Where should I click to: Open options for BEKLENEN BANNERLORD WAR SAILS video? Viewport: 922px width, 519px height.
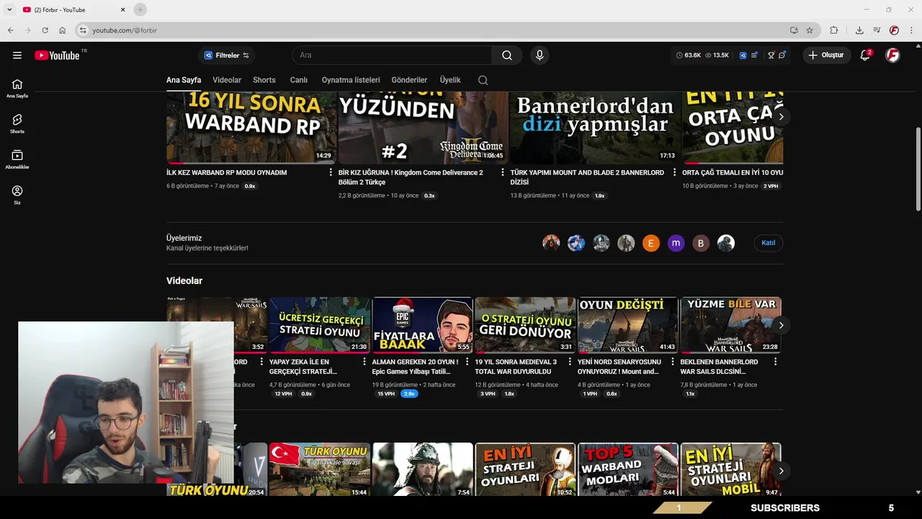775,362
